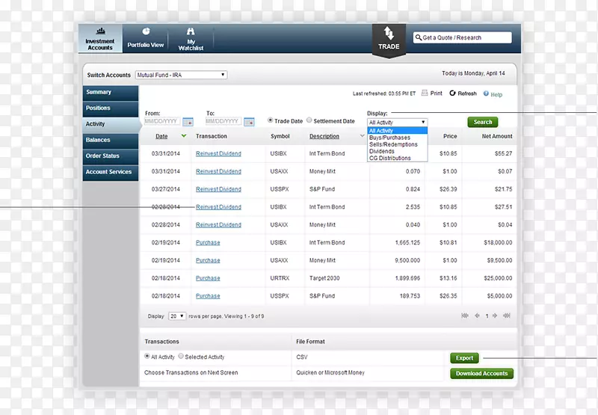The height and width of the screenshot is (415, 598).
Task: Open the Switch Accounts dropdown
Action: 180,76
